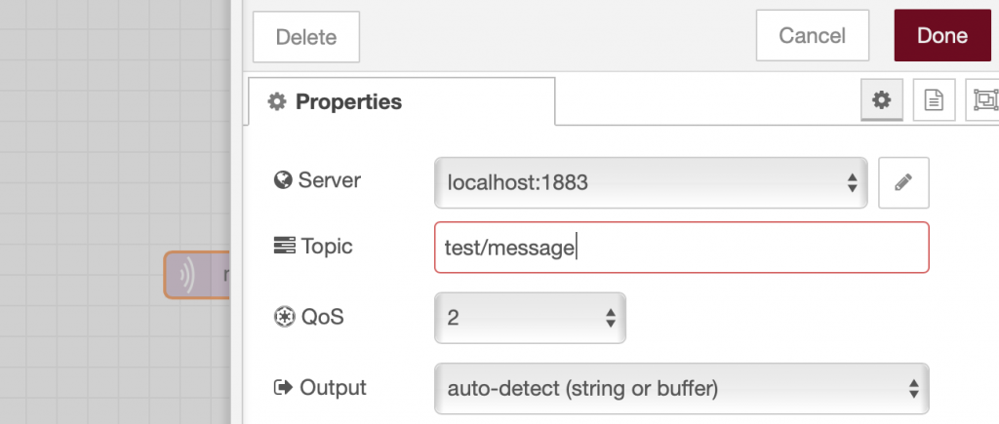Click the QoS empire-style round icon

(284, 317)
